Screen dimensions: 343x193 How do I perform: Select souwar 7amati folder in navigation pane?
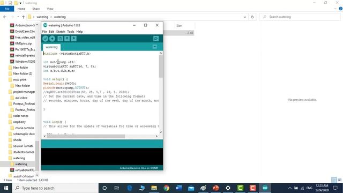tap(21, 146)
